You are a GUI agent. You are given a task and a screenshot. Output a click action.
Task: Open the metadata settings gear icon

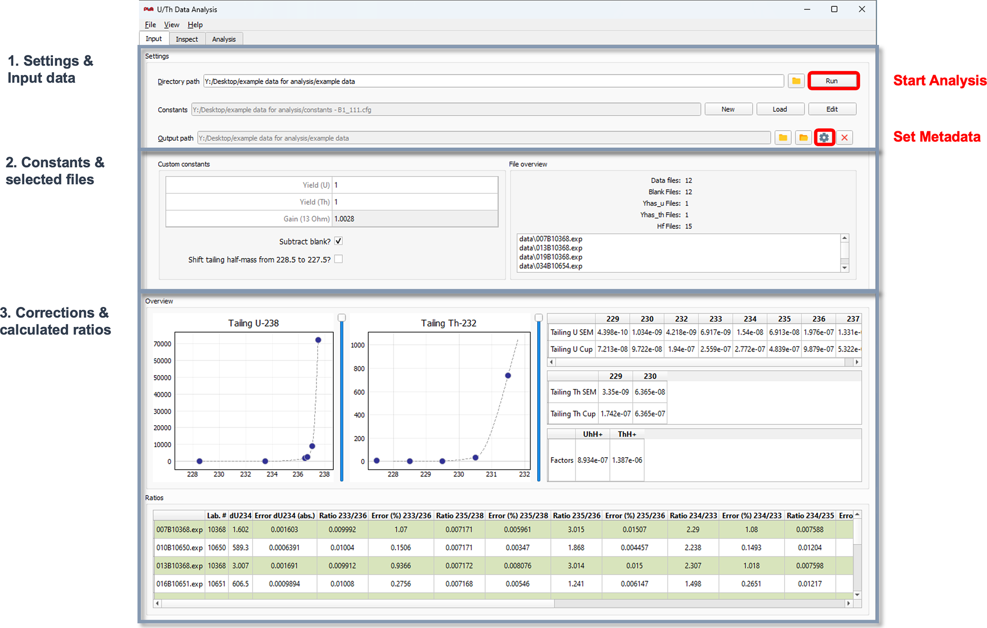[x=824, y=138]
